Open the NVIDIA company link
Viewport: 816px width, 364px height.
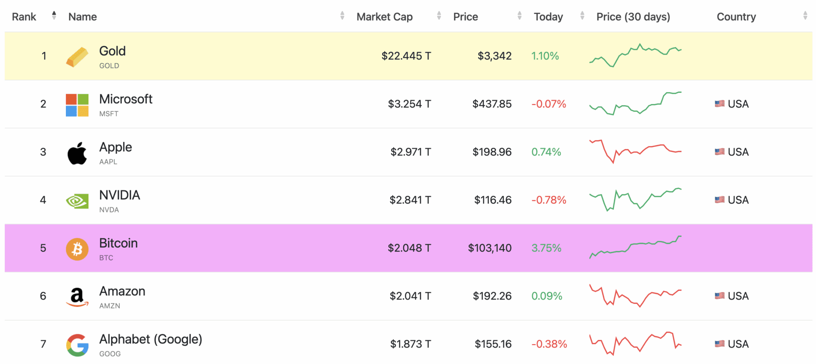point(119,195)
